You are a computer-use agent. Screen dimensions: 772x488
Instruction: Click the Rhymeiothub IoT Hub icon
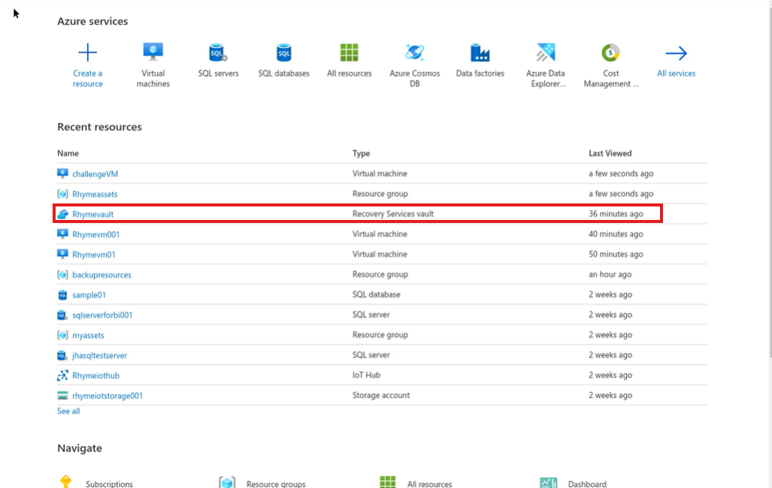62,375
